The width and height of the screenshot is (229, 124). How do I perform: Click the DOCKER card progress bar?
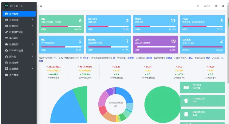coord(107,26)
